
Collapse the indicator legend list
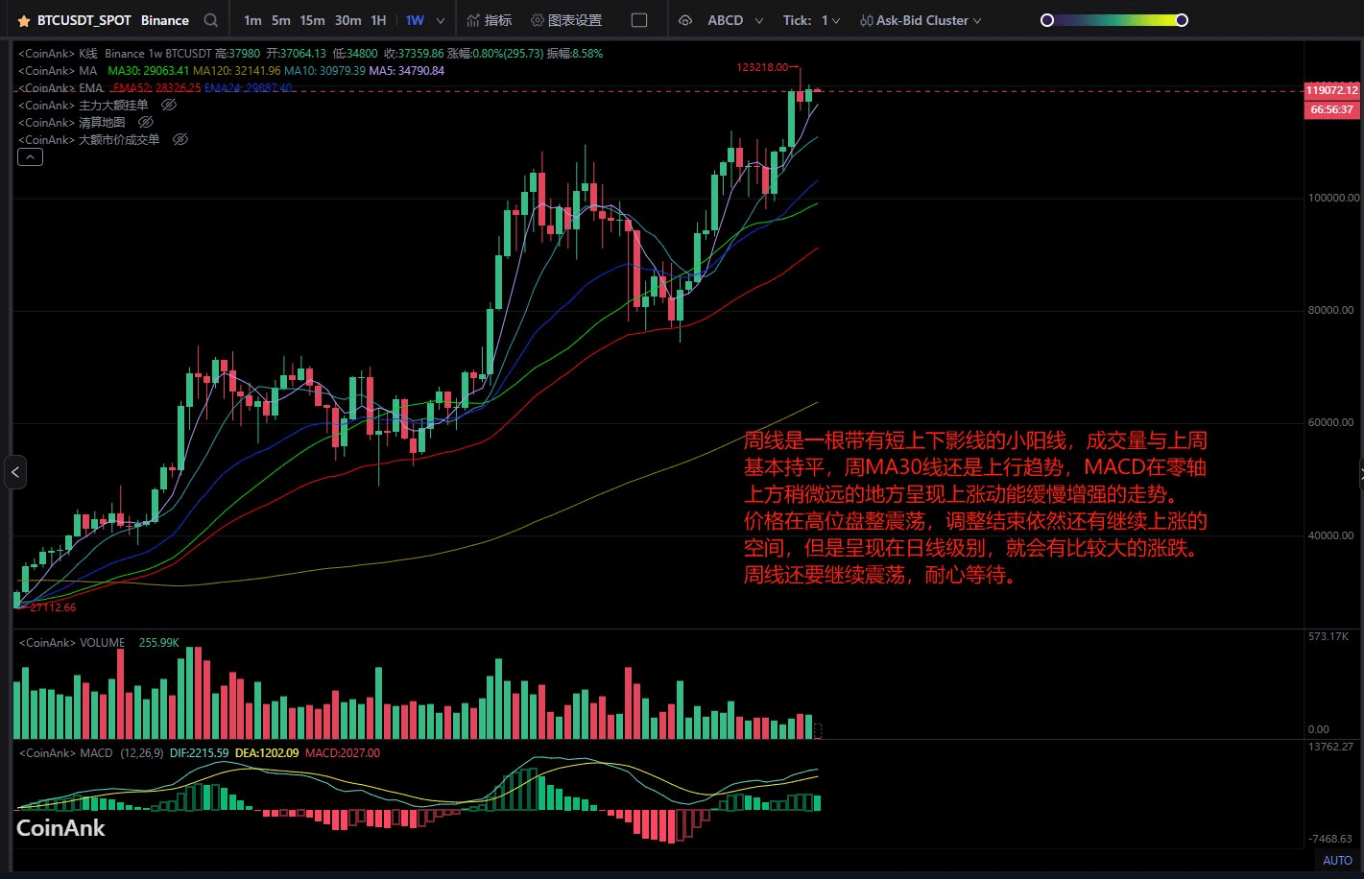pyautogui.click(x=30, y=157)
